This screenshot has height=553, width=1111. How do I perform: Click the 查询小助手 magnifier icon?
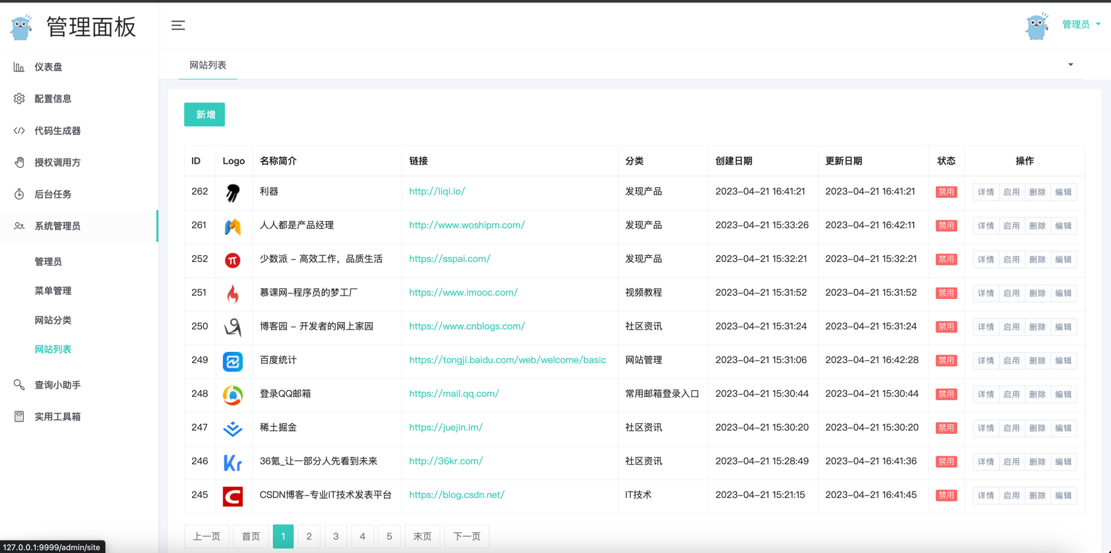pos(19,385)
